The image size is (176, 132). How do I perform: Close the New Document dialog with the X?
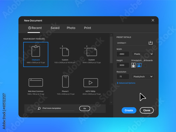coord(153,20)
